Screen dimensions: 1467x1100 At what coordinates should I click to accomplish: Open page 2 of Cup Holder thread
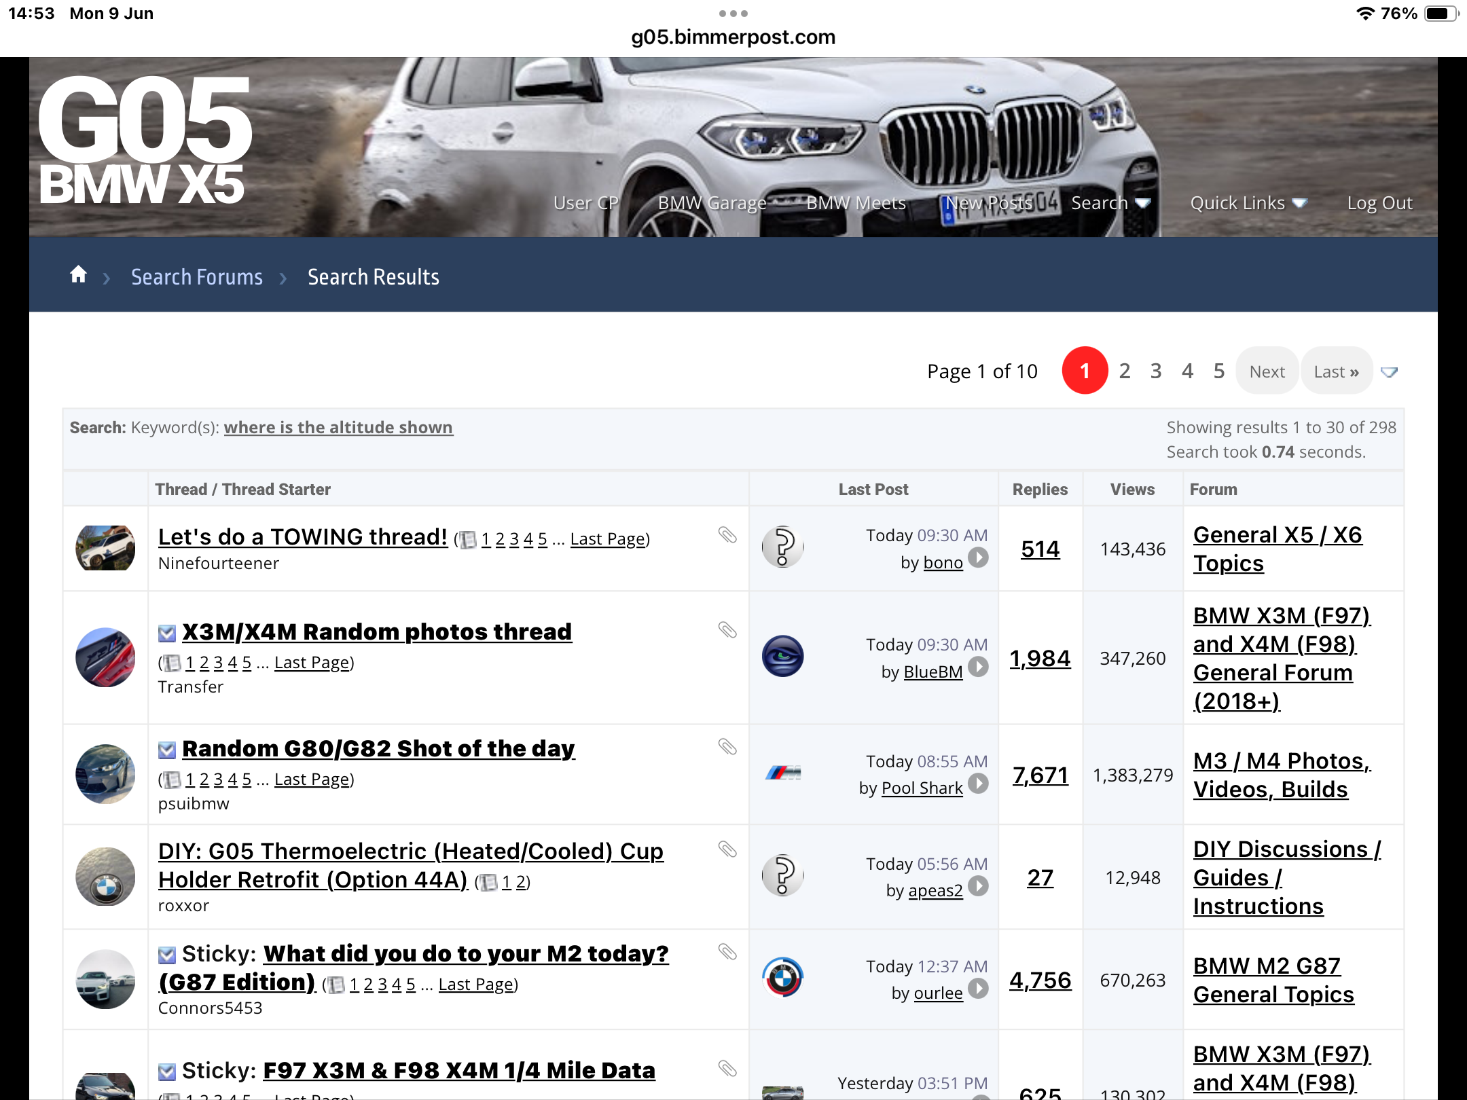click(521, 882)
